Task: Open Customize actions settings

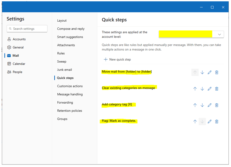Action: tap(70, 86)
